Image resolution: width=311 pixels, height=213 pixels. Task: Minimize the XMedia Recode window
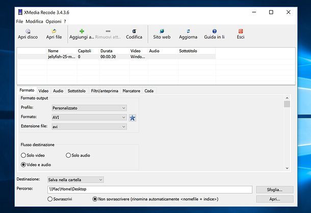pyautogui.click(x=254, y=12)
